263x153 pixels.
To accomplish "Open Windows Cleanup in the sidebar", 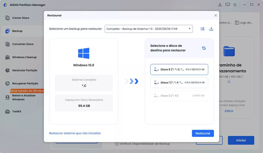I will click(24, 57).
